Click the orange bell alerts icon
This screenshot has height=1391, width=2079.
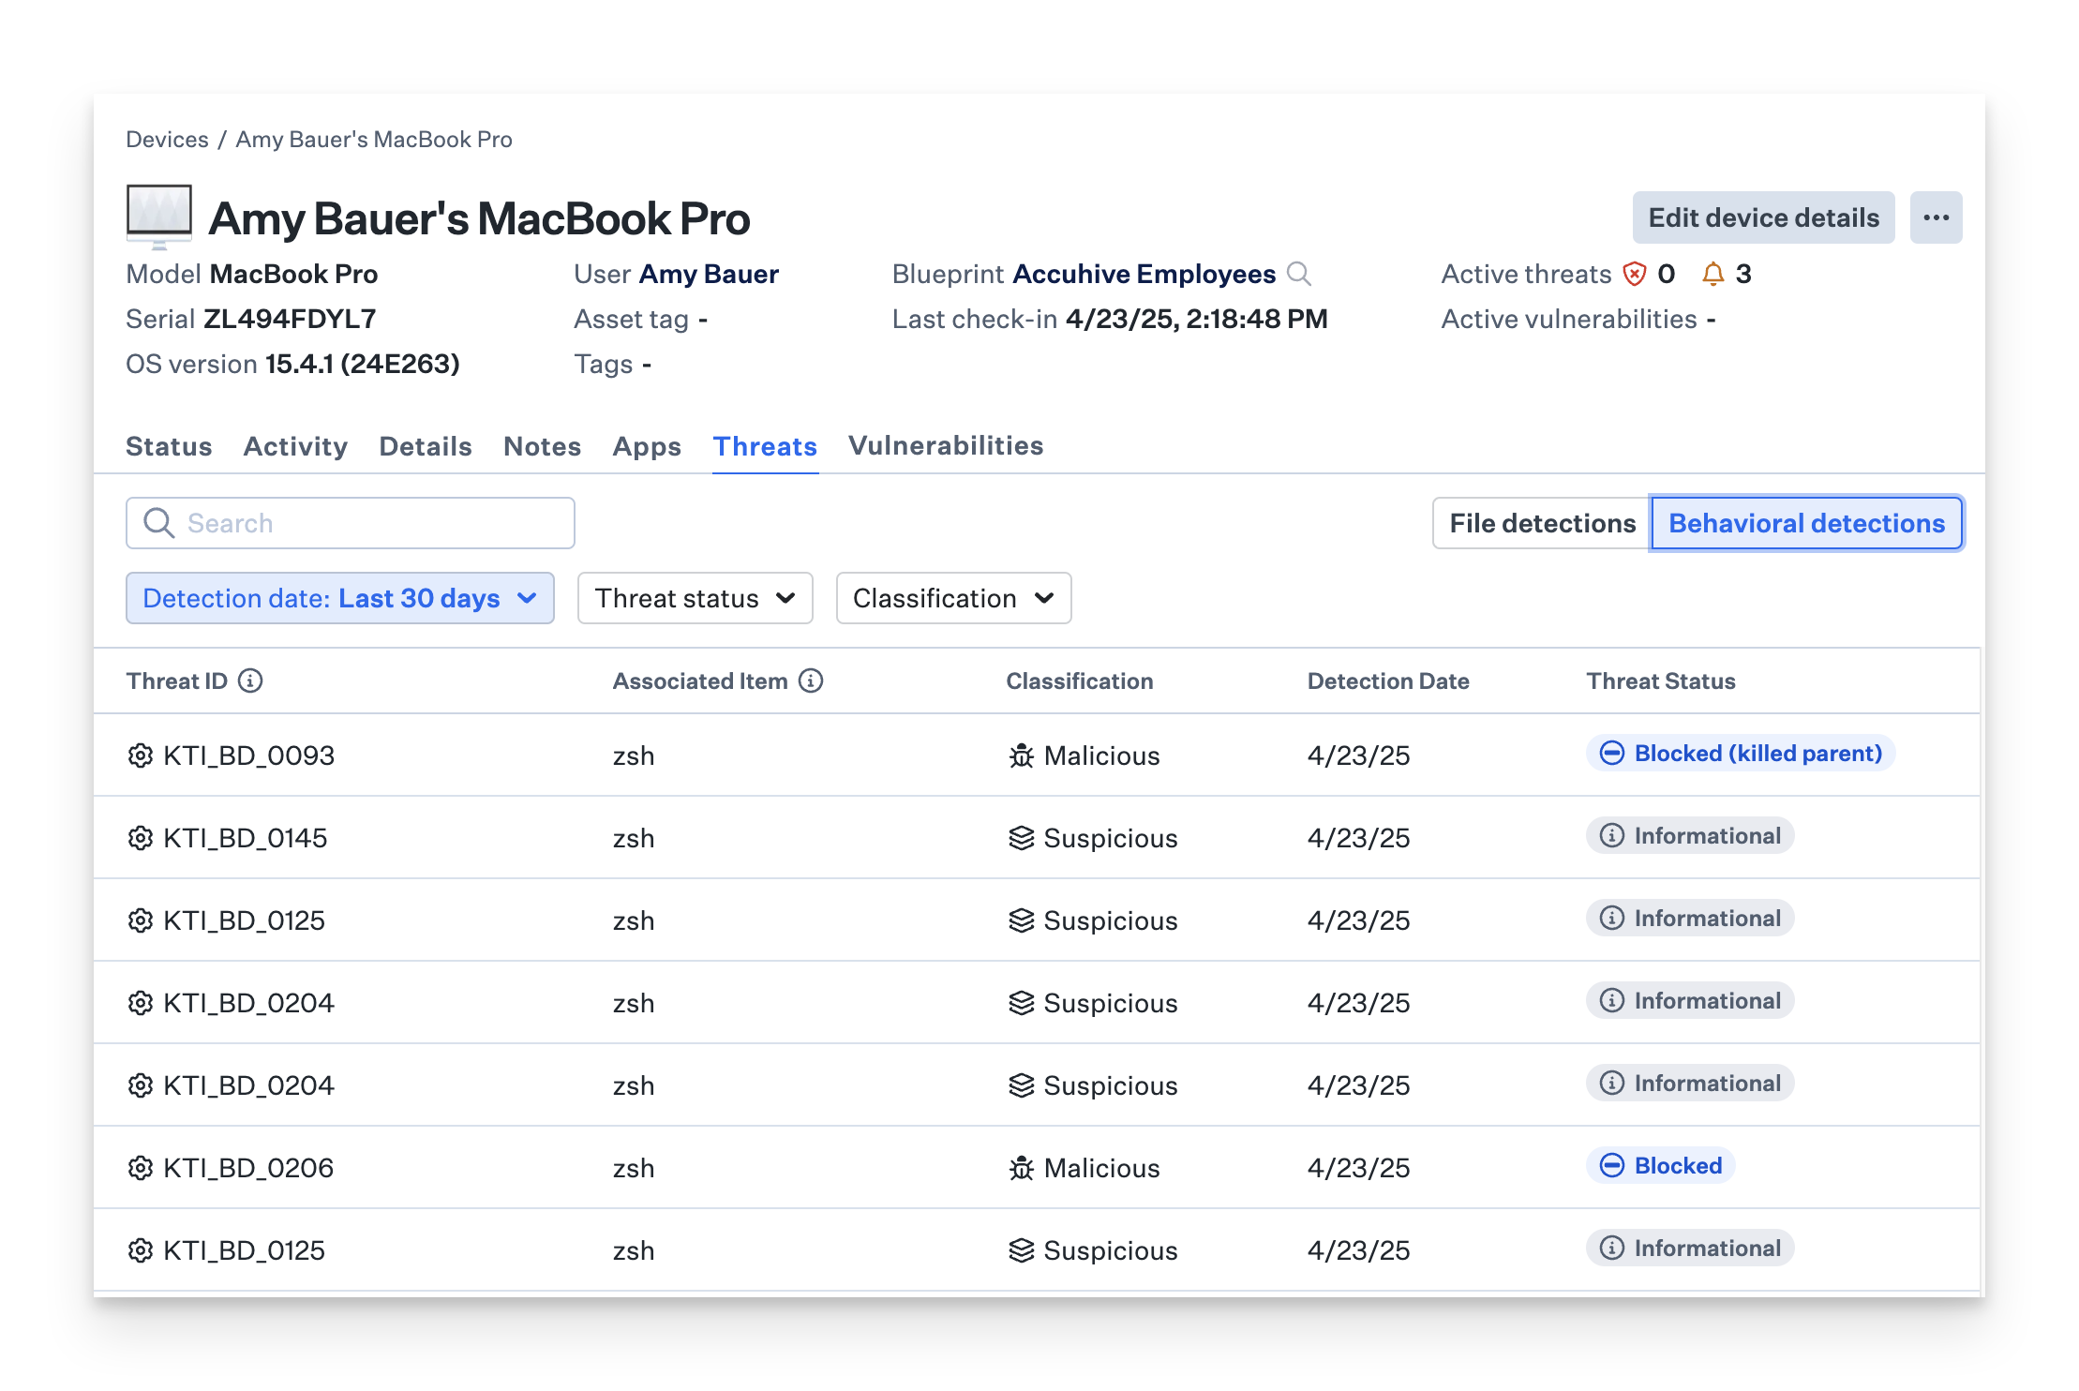pos(1713,274)
